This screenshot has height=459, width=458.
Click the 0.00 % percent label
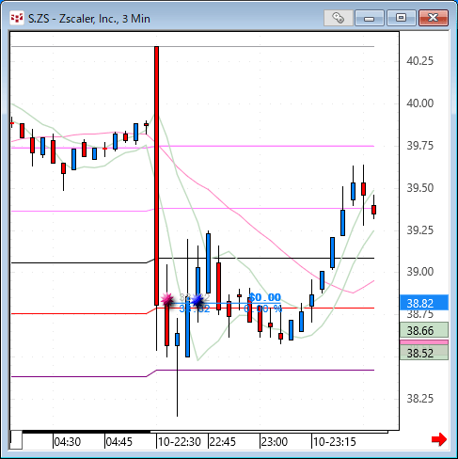[x=262, y=309]
